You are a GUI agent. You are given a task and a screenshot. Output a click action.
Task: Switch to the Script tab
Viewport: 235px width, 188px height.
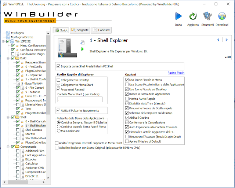[61, 30]
